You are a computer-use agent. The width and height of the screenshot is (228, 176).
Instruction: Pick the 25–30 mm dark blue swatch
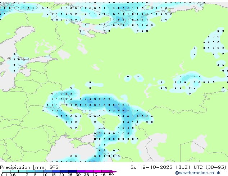pos(72,171)
